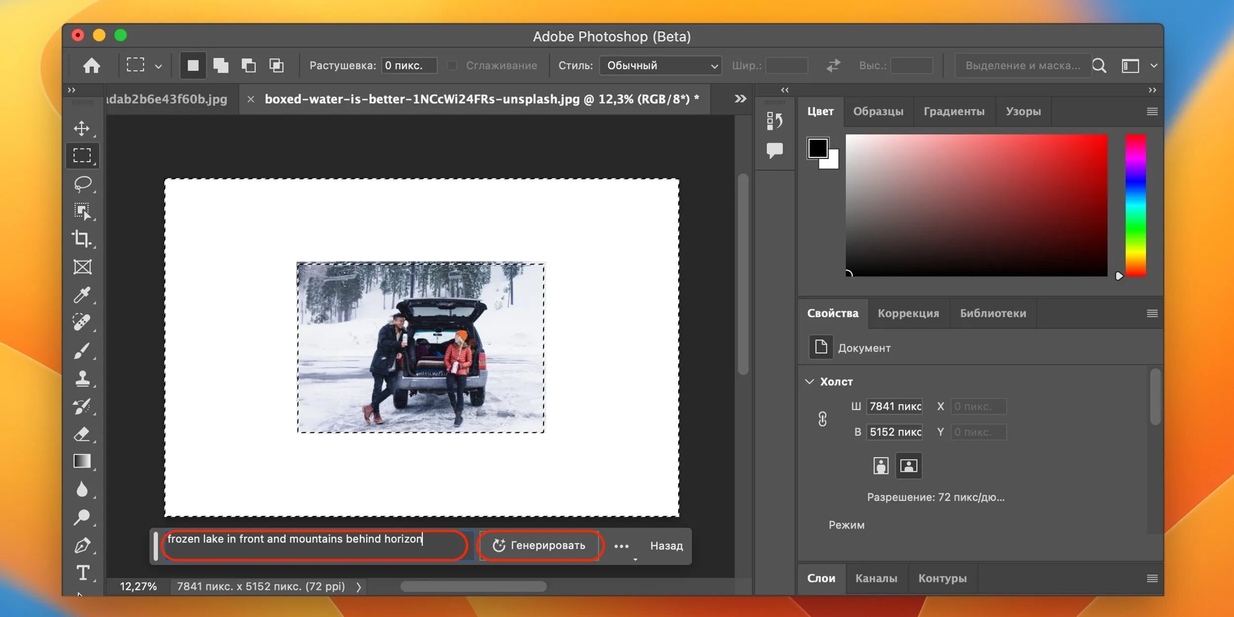Select the Eyedropper tool

point(82,295)
